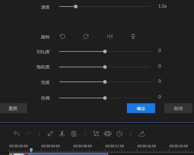Click the 重置 reset button
This screenshot has height=155, width=194.
(13, 108)
